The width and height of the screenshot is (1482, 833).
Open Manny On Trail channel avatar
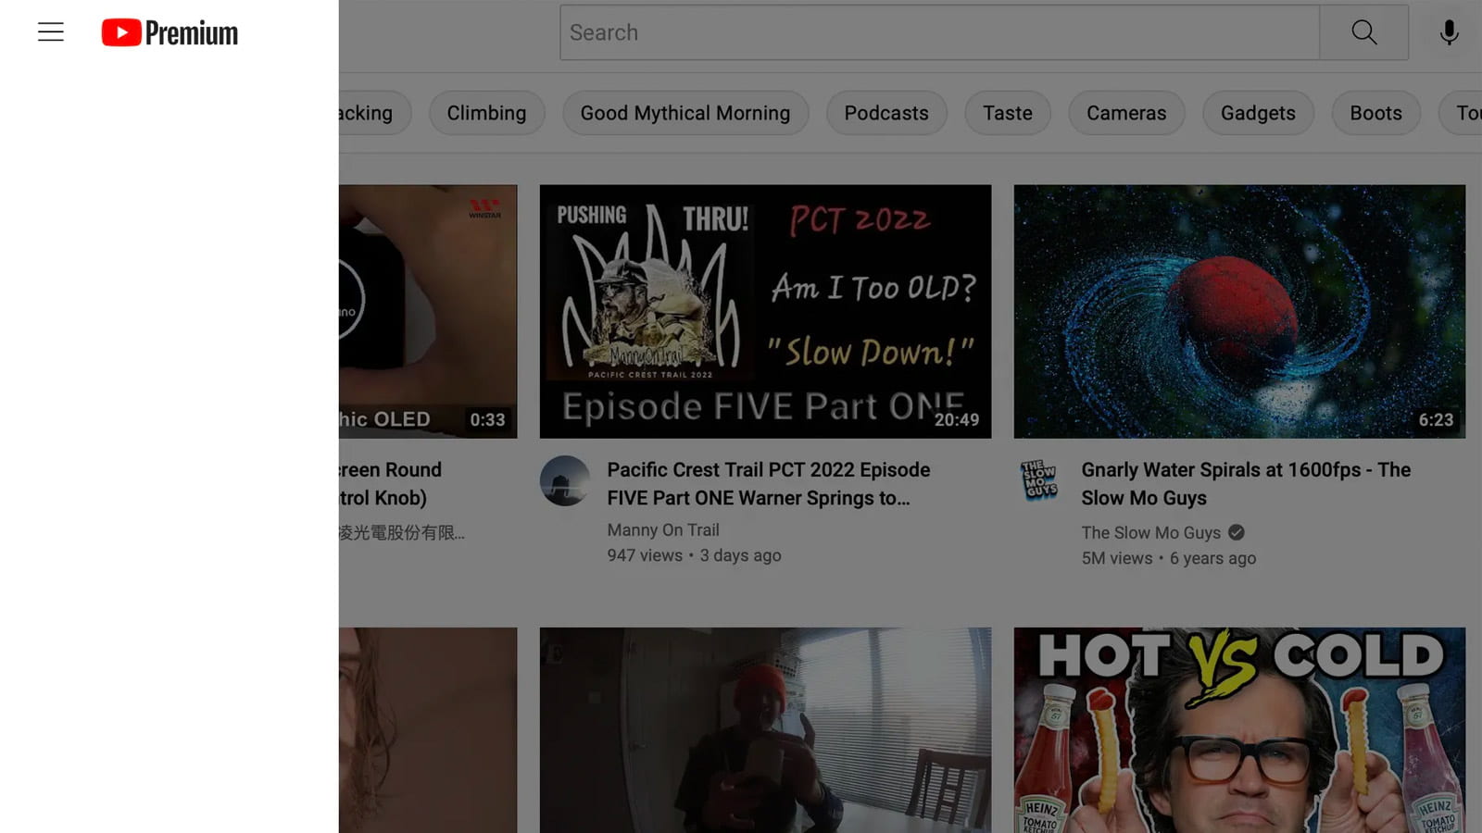(565, 480)
